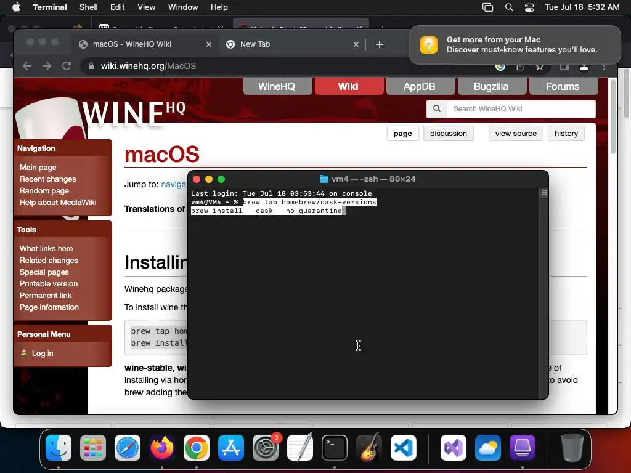
Task: Open Finder from the Dock
Action: coord(59,448)
